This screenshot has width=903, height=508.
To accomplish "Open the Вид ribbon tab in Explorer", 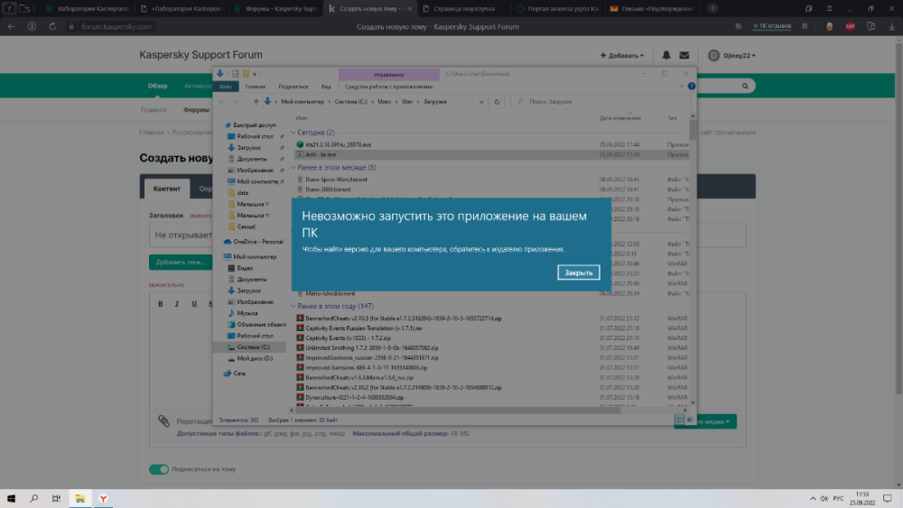I will click(326, 87).
